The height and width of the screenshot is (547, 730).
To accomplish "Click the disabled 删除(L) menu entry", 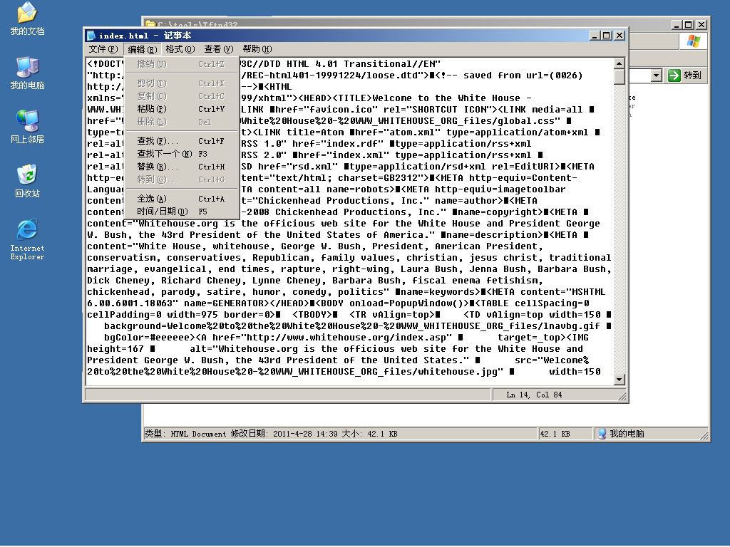I will pos(182,122).
